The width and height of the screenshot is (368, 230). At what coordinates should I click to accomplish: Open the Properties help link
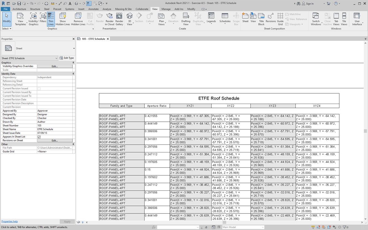(x=10, y=221)
